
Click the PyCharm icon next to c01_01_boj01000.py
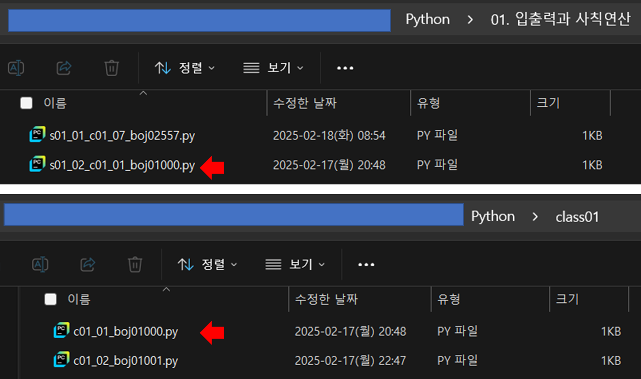(x=61, y=331)
